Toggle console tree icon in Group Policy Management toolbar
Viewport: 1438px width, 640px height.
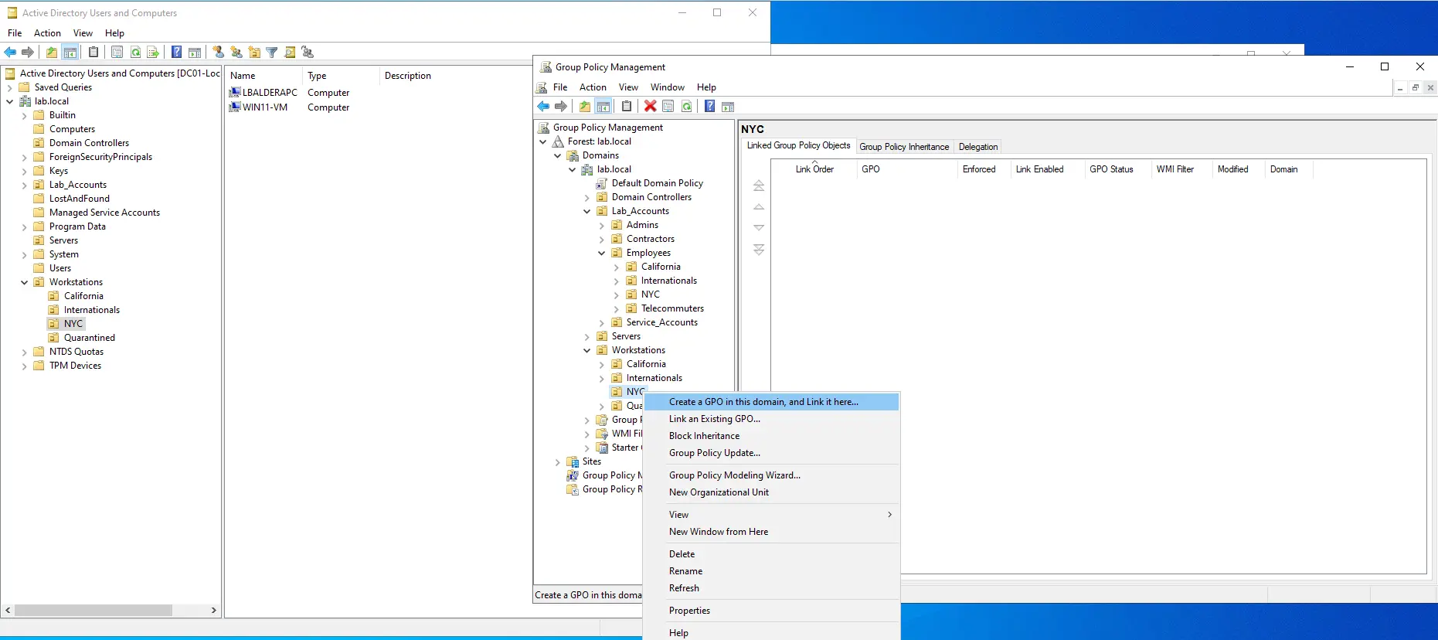click(603, 107)
